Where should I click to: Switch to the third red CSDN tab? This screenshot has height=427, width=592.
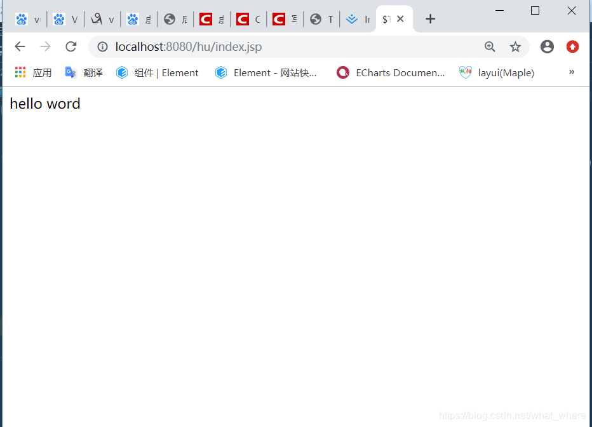(285, 19)
